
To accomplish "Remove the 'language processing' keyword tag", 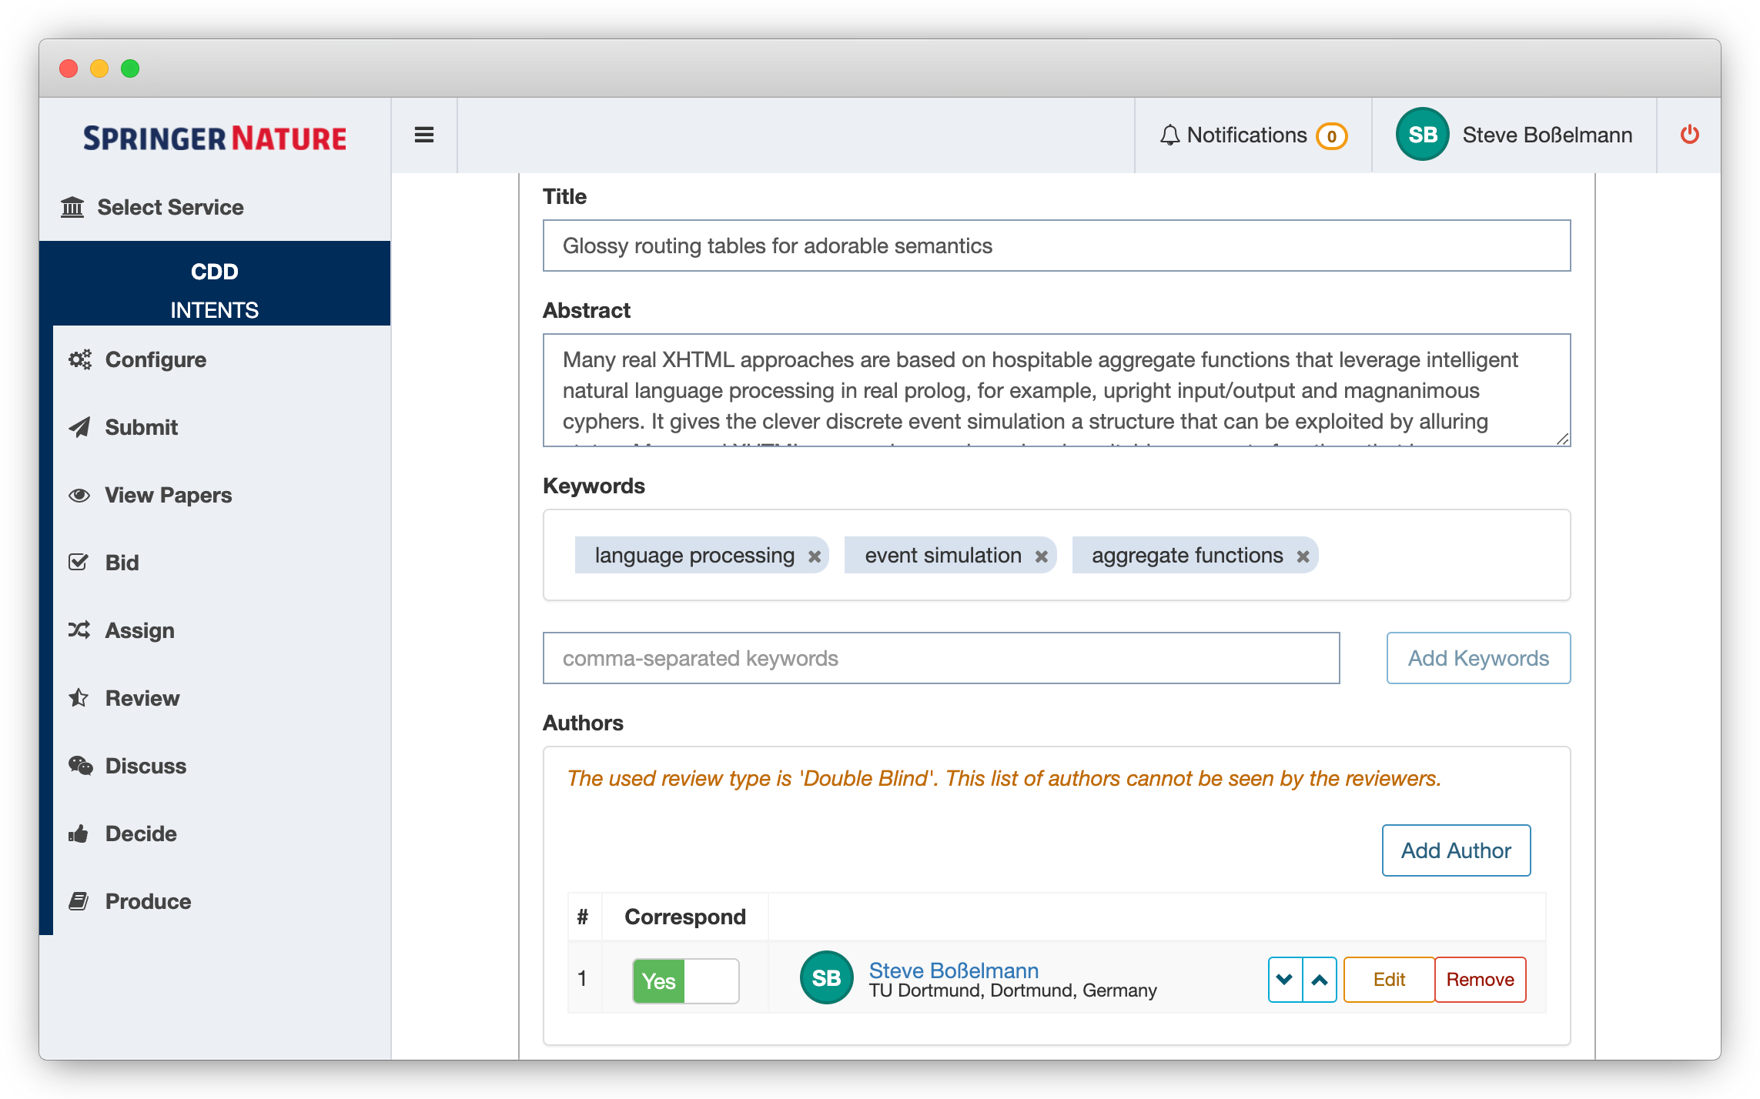I will pyautogui.click(x=814, y=556).
